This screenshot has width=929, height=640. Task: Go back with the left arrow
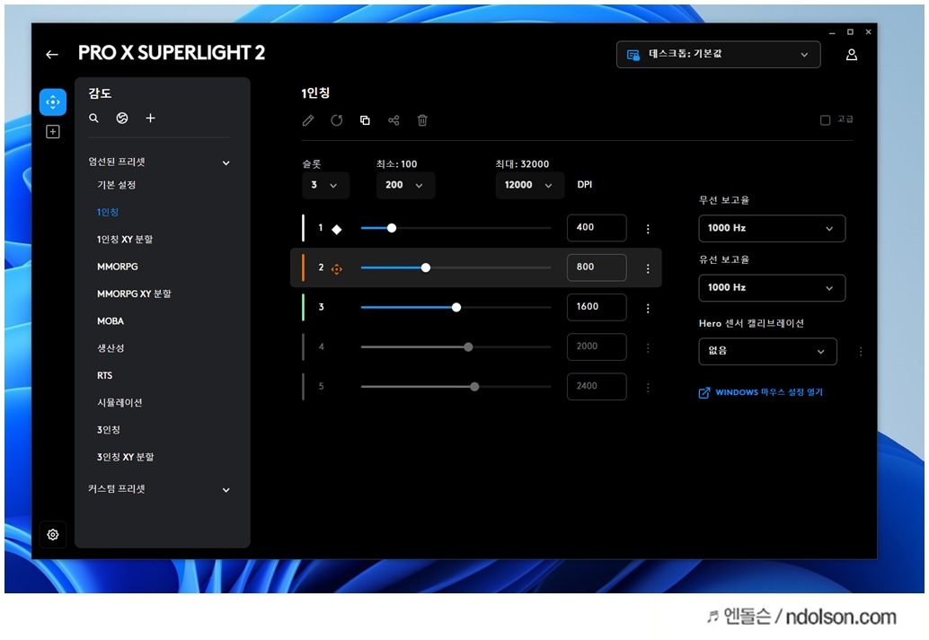(52, 55)
